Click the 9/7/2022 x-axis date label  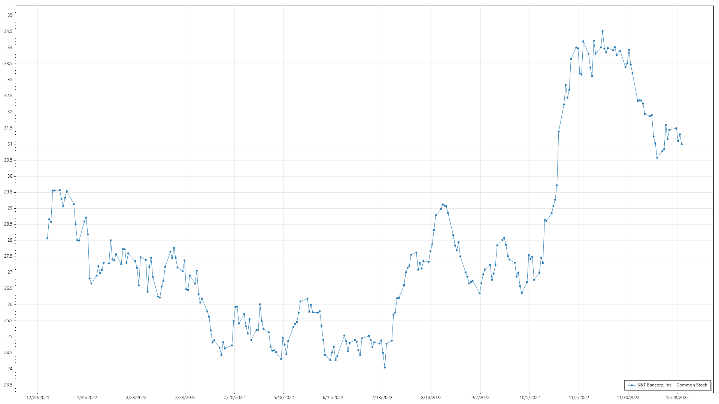click(480, 398)
